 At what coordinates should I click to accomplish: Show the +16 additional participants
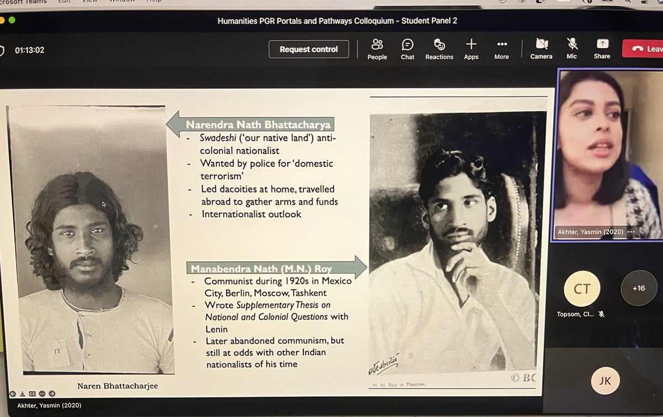pyautogui.click(x=639, y=288)
